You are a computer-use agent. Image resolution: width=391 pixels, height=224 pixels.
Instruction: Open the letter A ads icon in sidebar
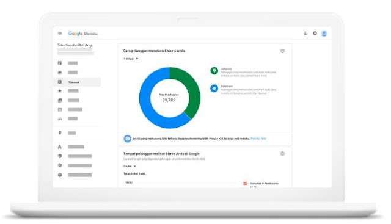(60, 147)
